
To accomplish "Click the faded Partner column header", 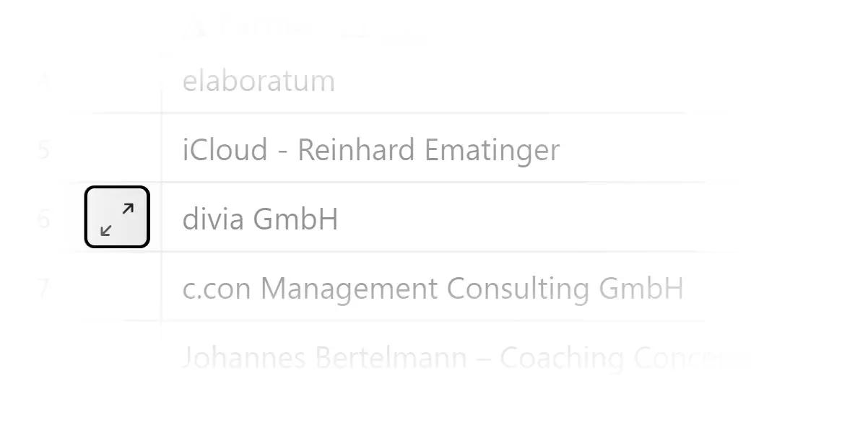I will [267, 27].
